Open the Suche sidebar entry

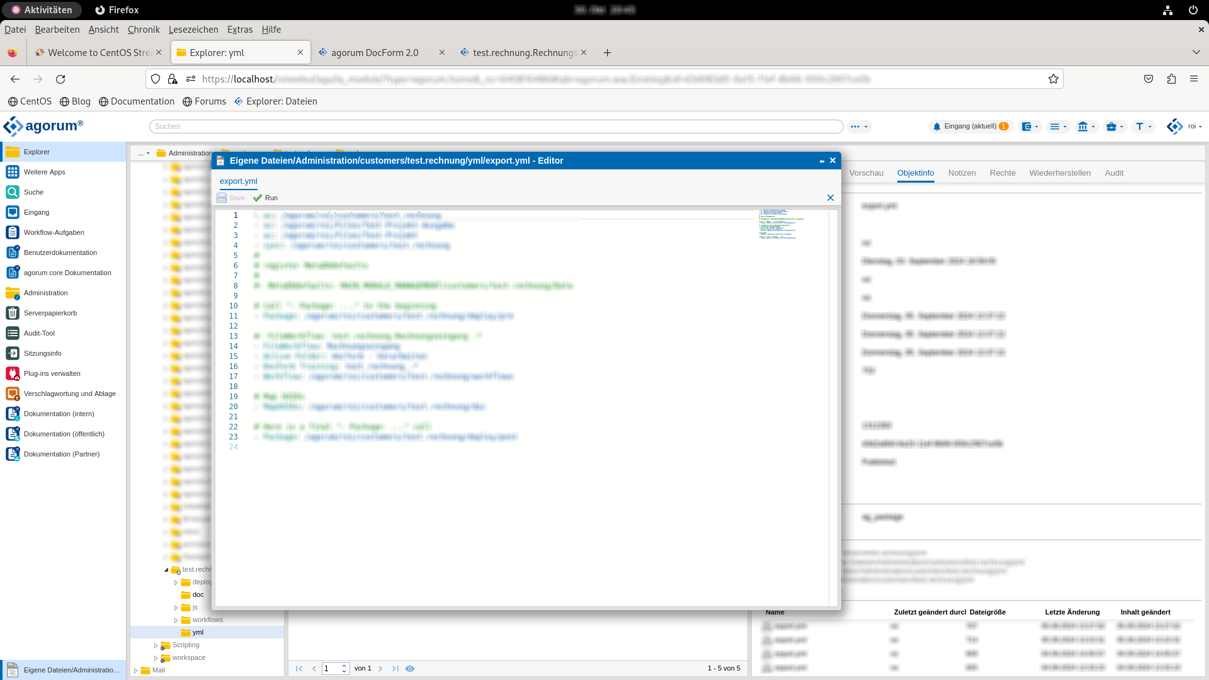click(x=63, y=192)
